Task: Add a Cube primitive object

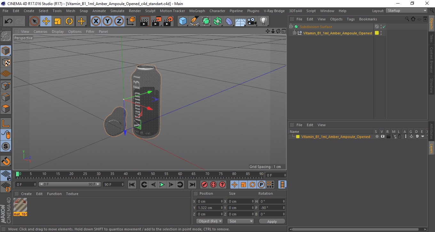Action: [183, 21]
